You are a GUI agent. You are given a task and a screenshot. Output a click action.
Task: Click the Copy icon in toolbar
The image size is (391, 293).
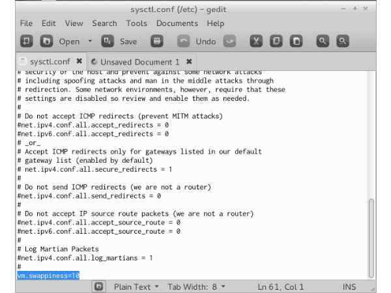point(276,41)
